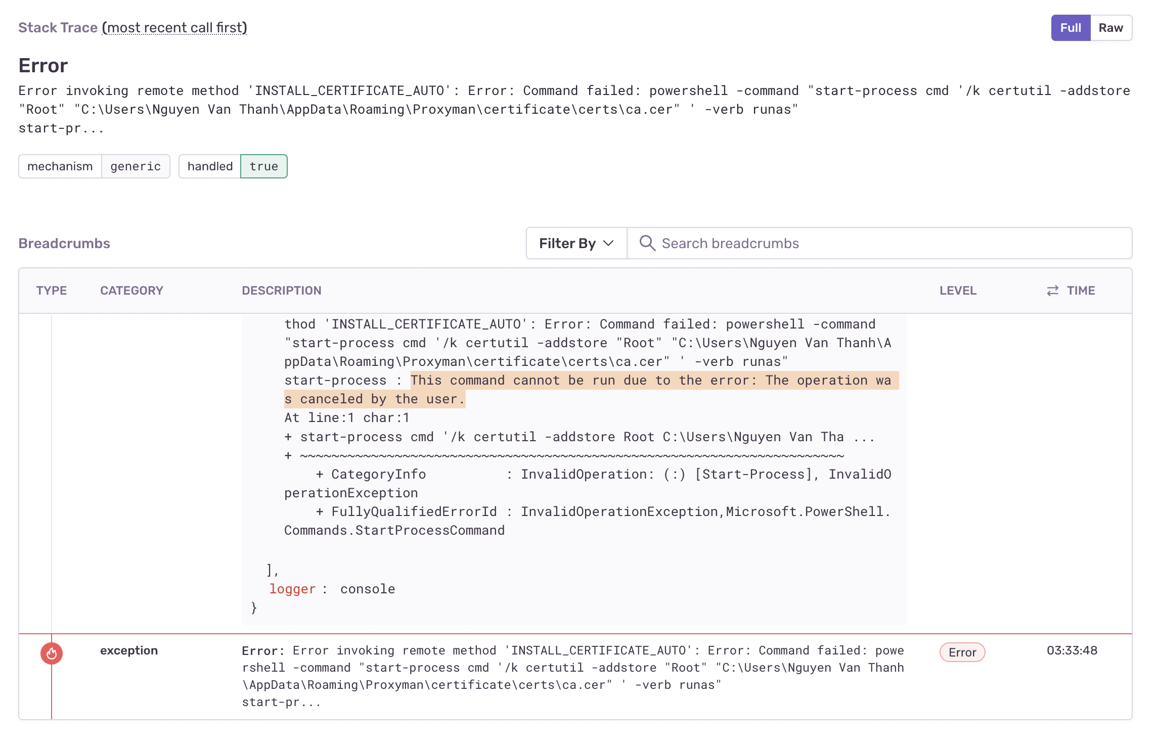Click the sort arrows icon next to TIME
The image size is (1157, 750).
click(1052, 291)
